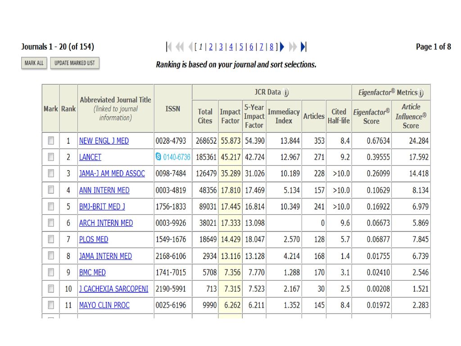Open the MAYO CLIN PROC link

point(104,305)
